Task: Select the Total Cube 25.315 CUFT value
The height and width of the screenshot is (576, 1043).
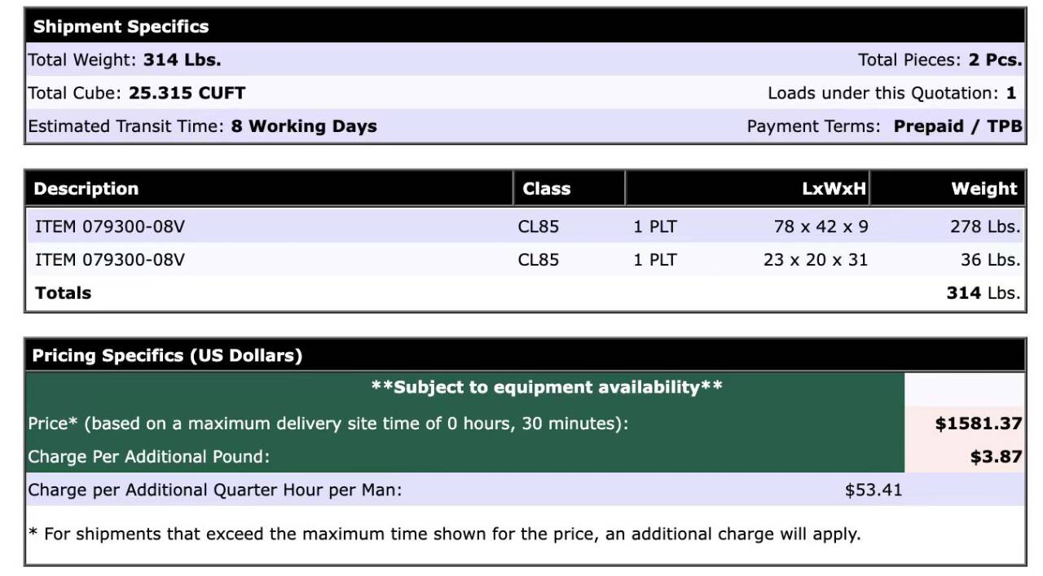Action: [x=187, y=93]
